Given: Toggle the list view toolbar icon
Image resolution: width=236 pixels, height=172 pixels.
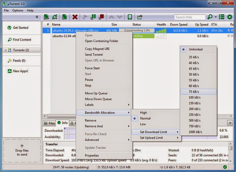Looking at the screenshot, I should 222,17.
